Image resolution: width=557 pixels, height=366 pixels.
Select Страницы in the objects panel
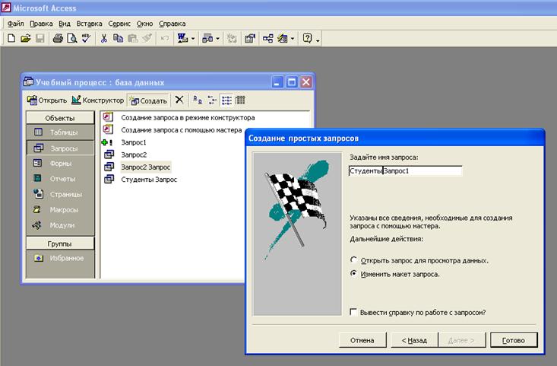(60, 194)
